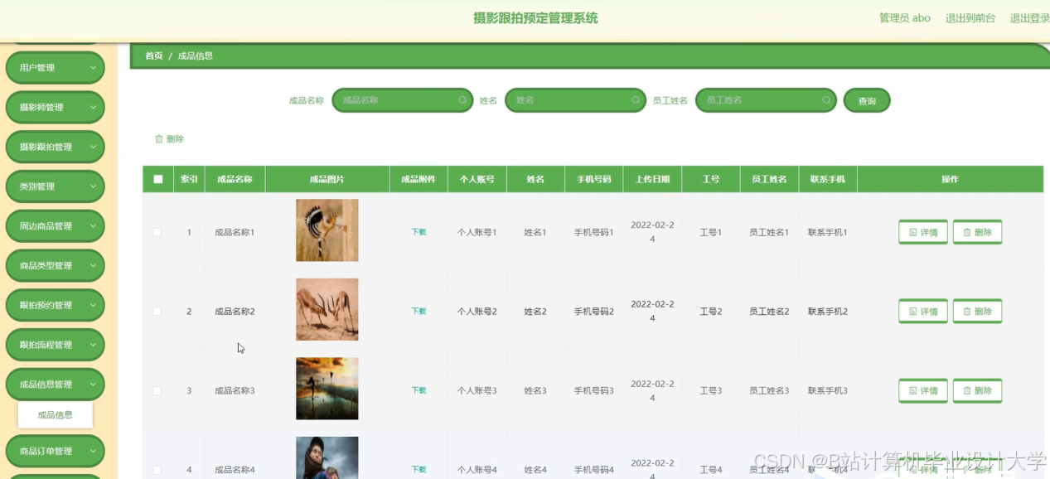Expand the 用户管理 menu
The image size is (1050, 479).
(56, 68)
